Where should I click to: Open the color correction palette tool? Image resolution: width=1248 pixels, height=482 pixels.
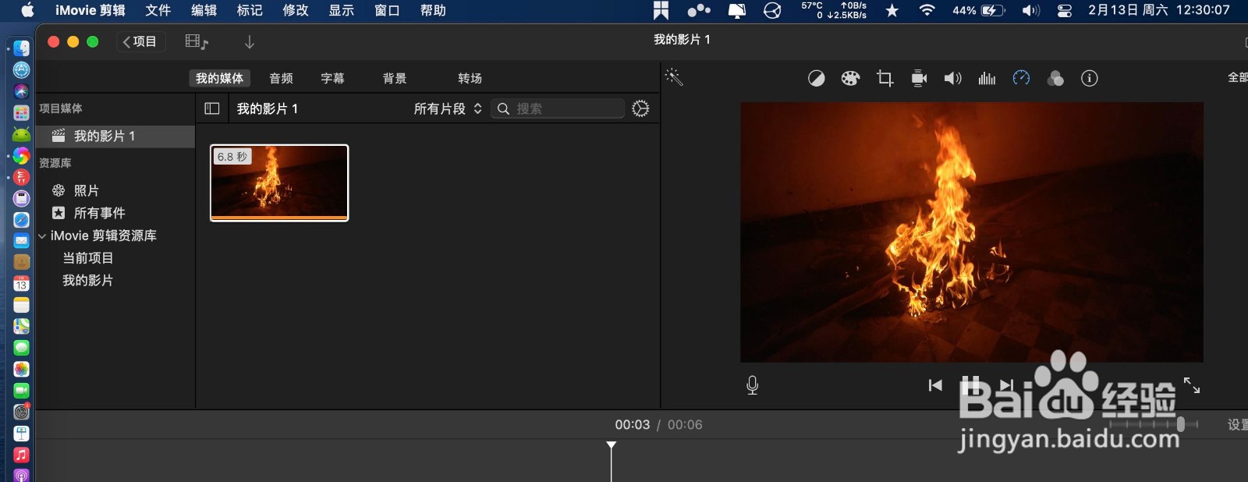click(850, 78)
